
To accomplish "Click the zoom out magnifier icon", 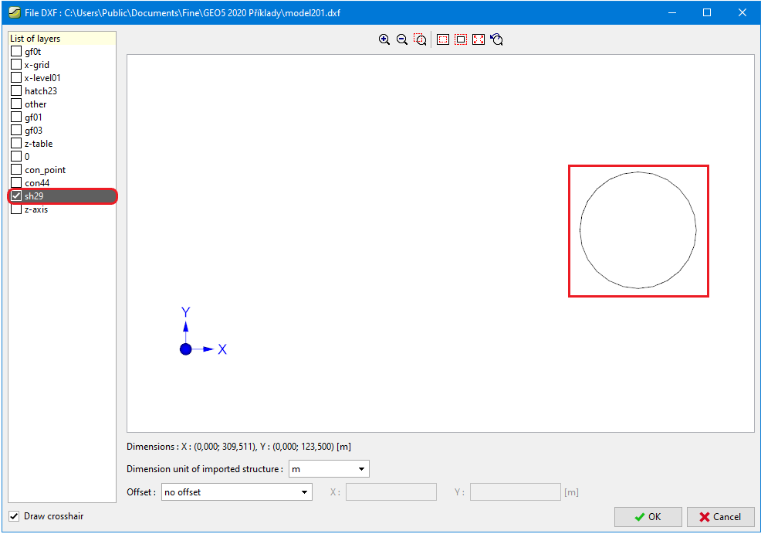I will tap(402, 39).
